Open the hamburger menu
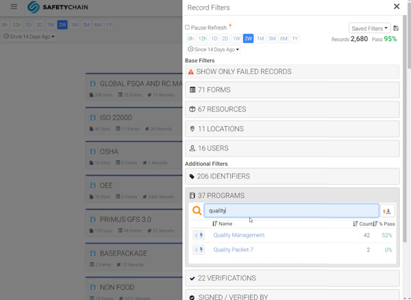Screen dimensions: 411x300 pos(14,7)
